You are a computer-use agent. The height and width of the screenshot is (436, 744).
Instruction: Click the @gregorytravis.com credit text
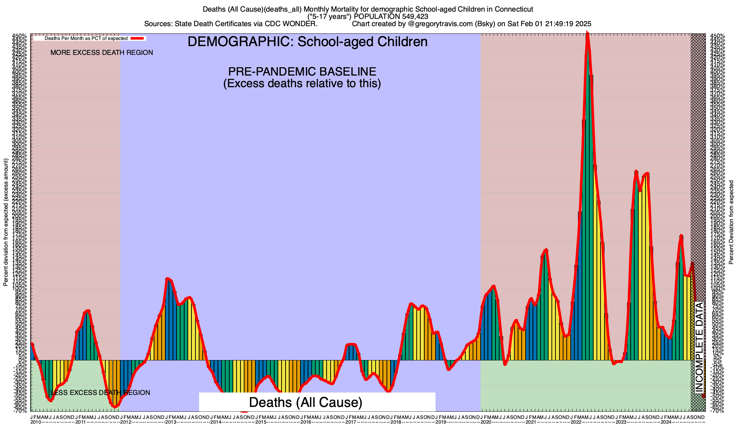[440, 24]
